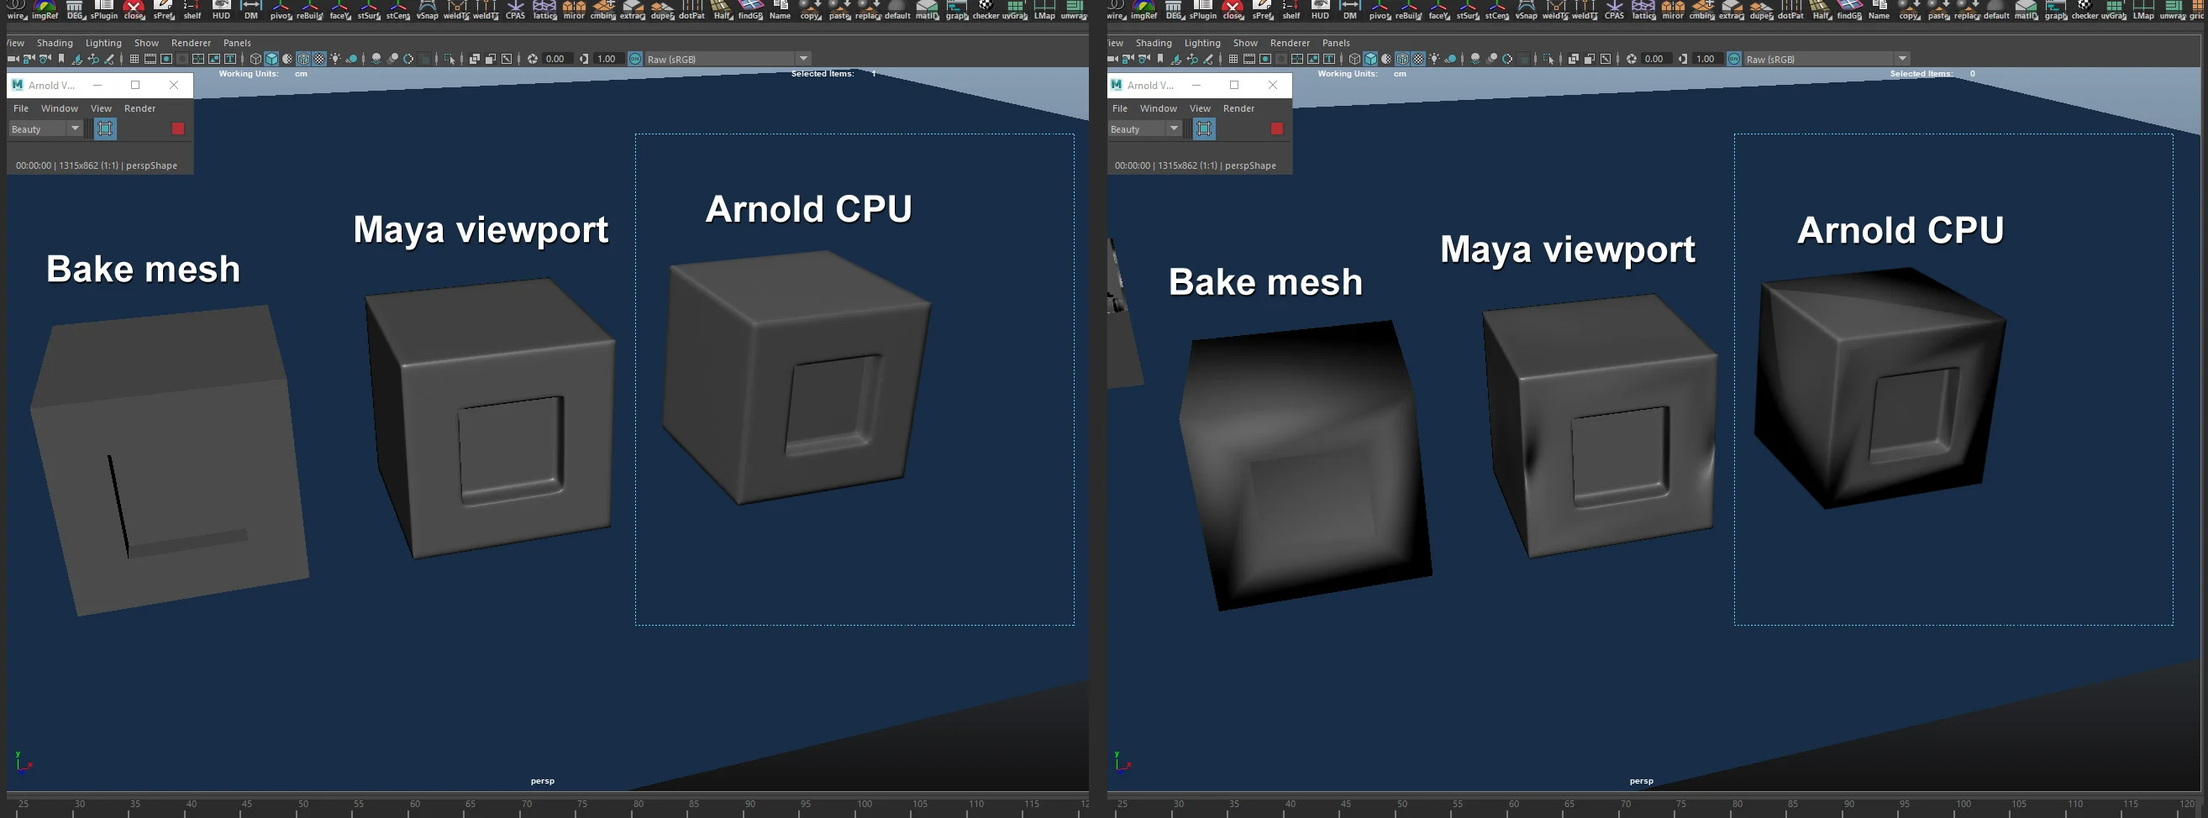The width and height of the screenshot is (2208, 818).
Task: Toggle the grid in left viewport toolbar
Action: pos(134,58)
